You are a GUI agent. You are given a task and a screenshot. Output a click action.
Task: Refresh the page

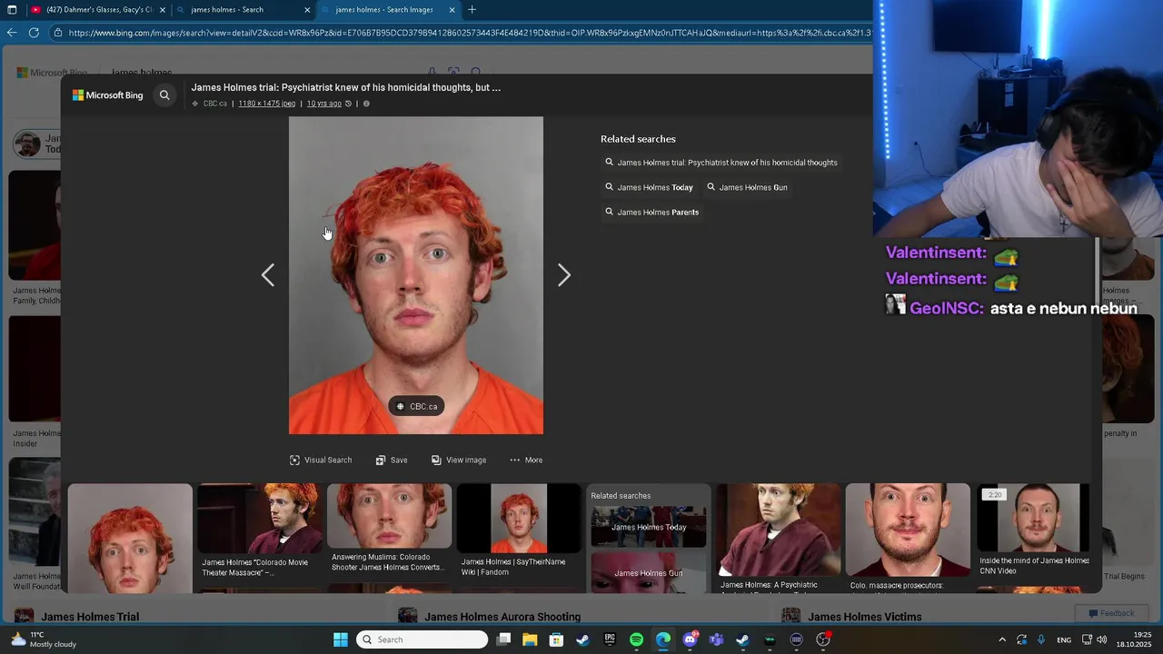tap(34, 33)
